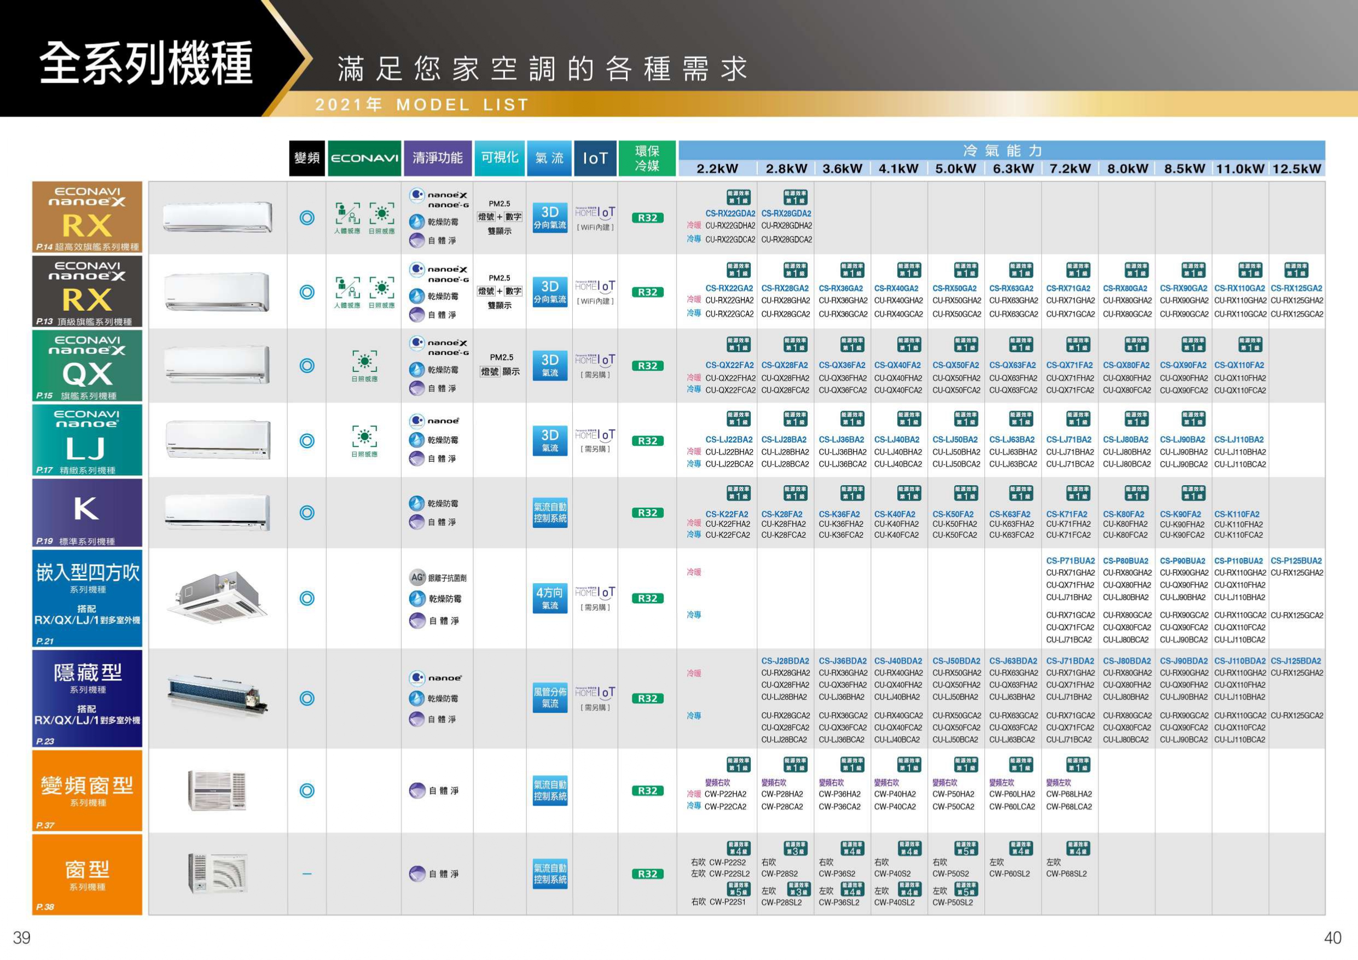The width and height of the screenshot is (1358, 960).
Task: Click the 5.0kW capacity header
Action: 956,168
